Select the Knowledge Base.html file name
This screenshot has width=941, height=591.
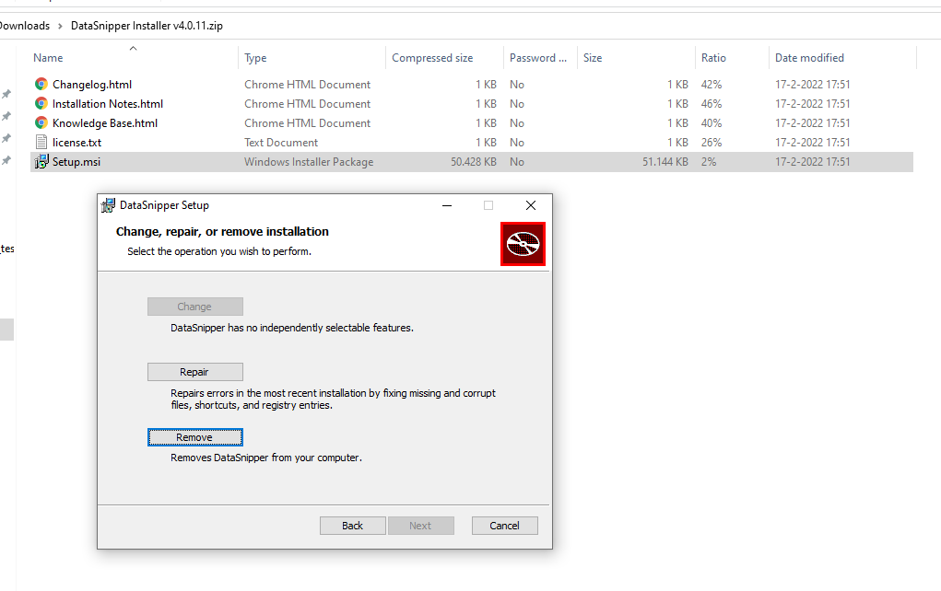coord(105,122)
